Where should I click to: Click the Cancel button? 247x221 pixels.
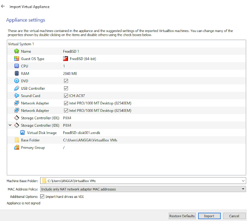(234, 216)
